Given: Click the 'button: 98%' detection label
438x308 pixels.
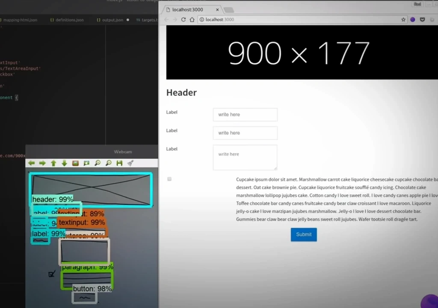Looking at the screenshot, I should tap(92, 289).
